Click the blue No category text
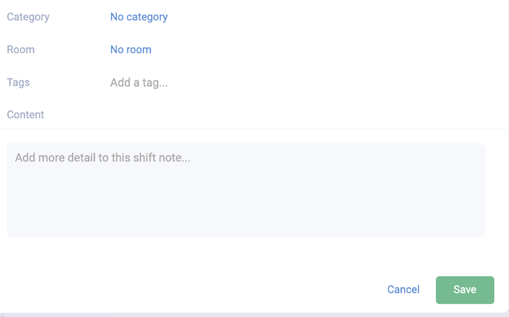 (139, 17)
